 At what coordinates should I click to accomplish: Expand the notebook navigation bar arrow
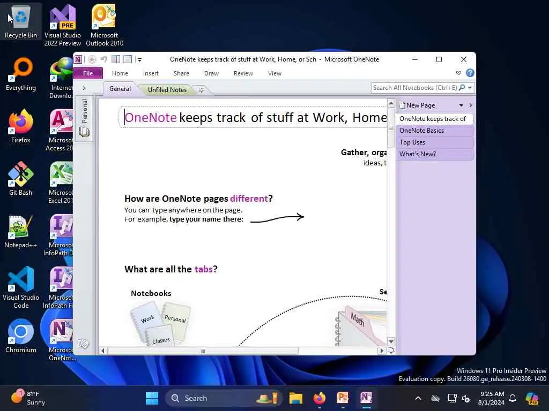click(x=84, y=88)
